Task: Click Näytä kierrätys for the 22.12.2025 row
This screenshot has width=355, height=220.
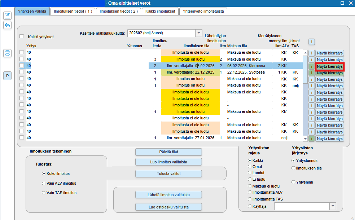Action: 330,73
